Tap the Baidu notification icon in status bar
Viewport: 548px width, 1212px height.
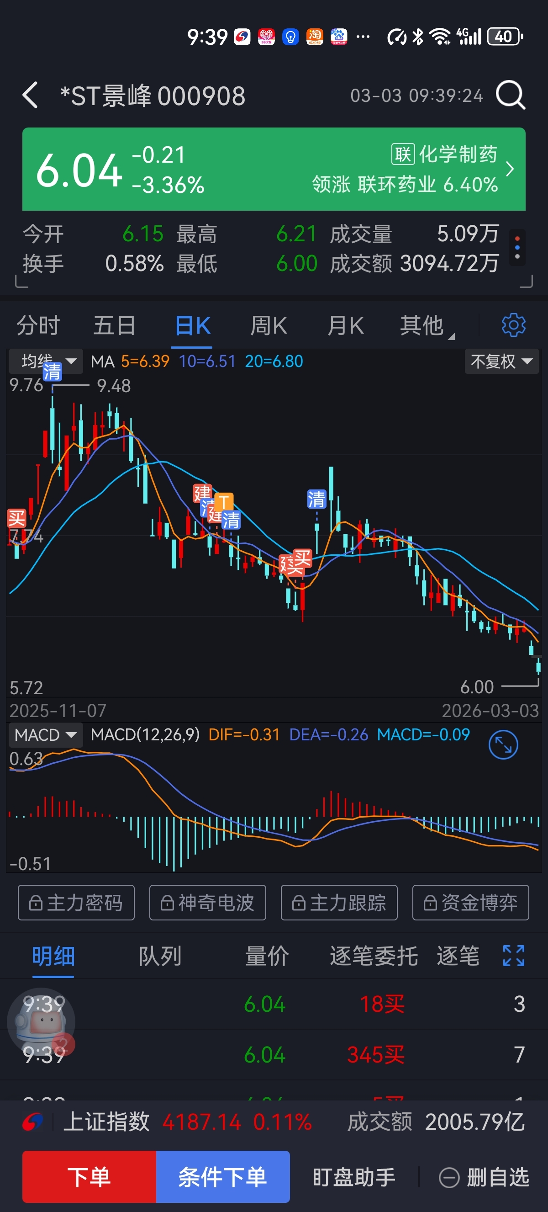(x=338, y=36)
